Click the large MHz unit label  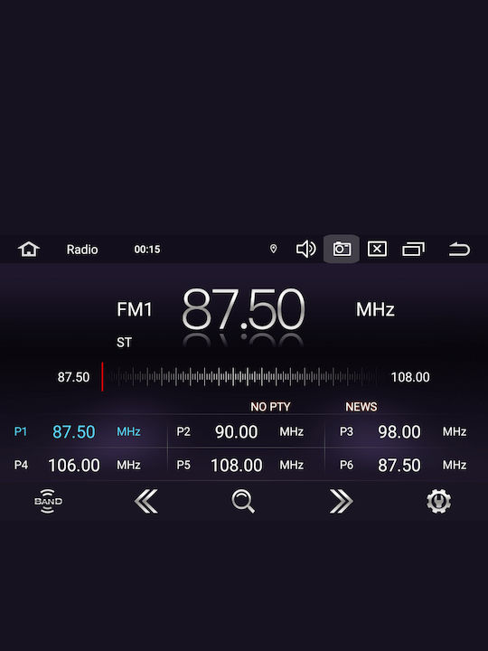point(375,310)
